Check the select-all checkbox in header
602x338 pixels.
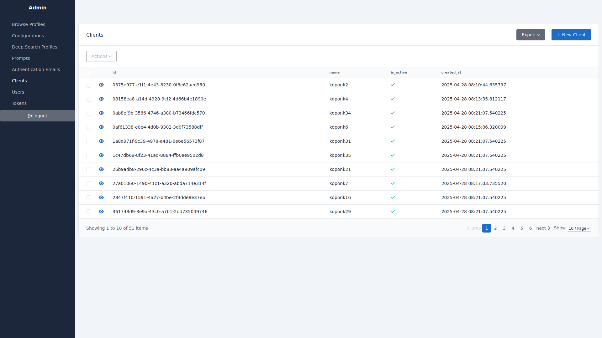point(89,73)
